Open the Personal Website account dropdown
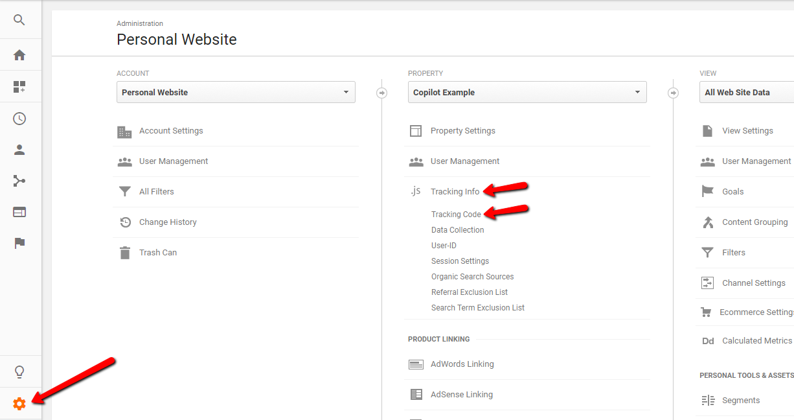This screenshot has width=794, height=420. click(236, 92)
